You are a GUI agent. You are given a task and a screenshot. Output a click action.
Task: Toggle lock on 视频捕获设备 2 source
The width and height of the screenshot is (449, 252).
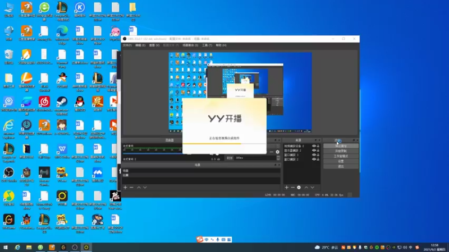(318, 146)
